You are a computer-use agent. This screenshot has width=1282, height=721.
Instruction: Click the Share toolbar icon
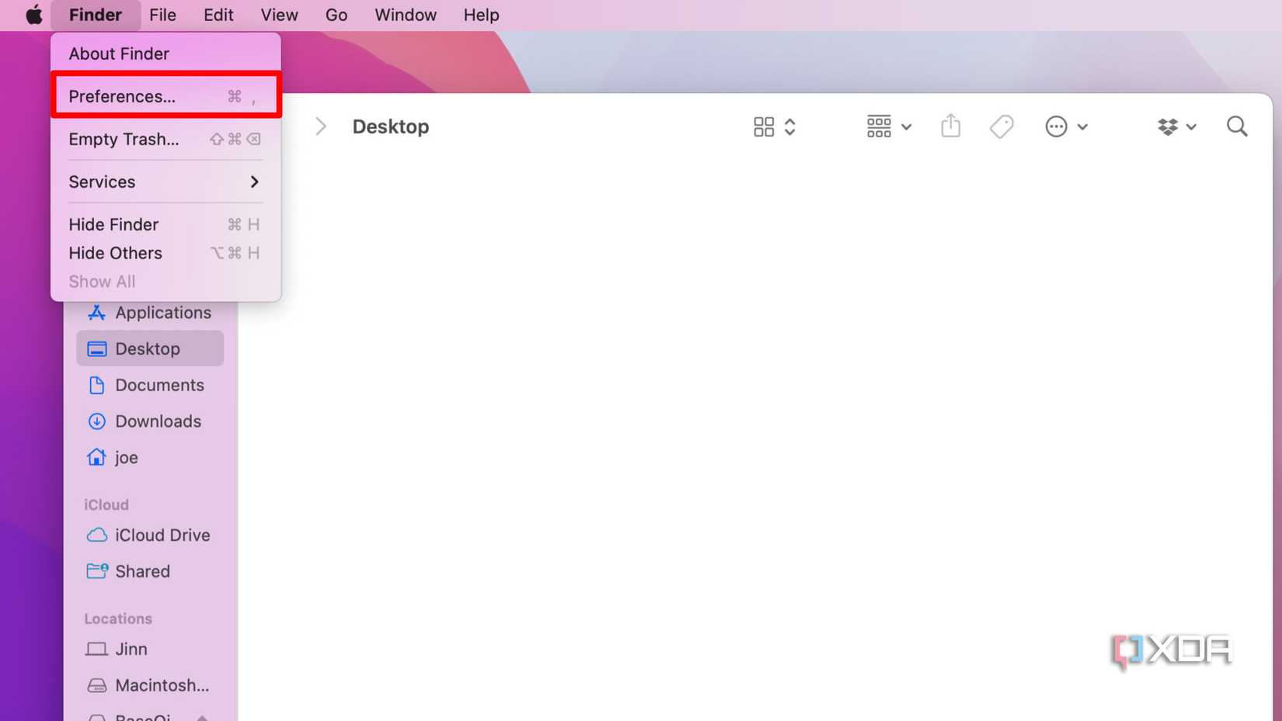[x=950, y=126]
